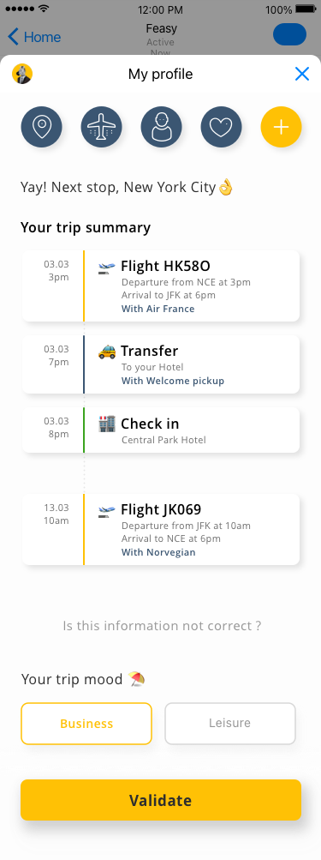This screenshot has height=860, width=321.
Task: Tap 'With Air France' link
Action: [x=158, y=309]
